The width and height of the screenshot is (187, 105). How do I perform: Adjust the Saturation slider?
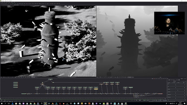175,98
